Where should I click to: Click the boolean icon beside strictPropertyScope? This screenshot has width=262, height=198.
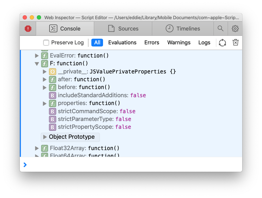coord(52,127)
